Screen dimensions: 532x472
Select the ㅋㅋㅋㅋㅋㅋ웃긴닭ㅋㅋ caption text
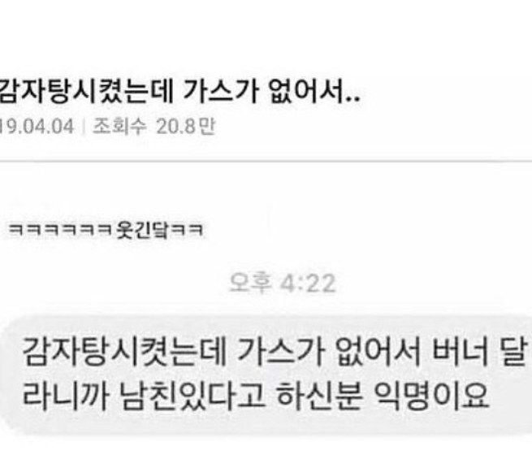106,230
